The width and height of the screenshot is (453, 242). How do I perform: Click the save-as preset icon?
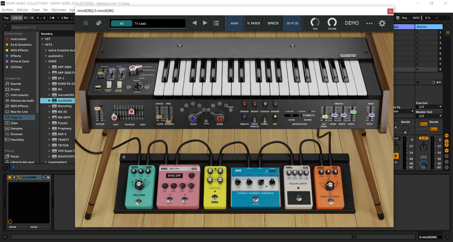pyautogui.click(x=99, y=23)
